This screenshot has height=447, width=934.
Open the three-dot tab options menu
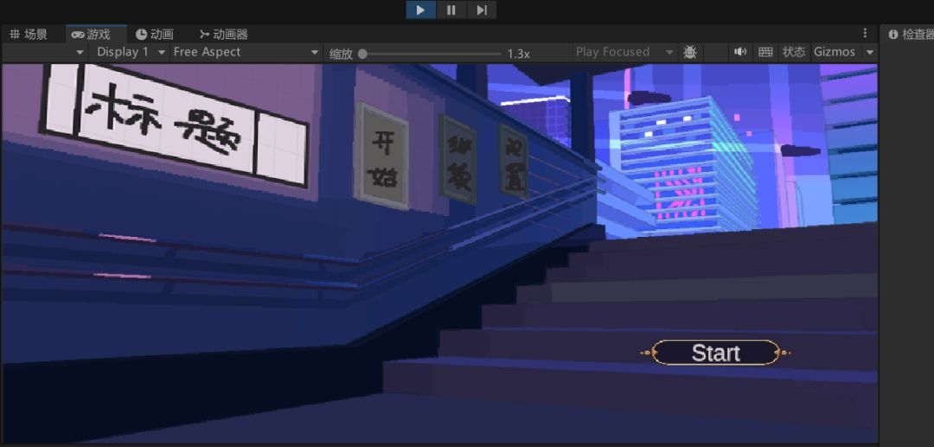tap(865, 34)
